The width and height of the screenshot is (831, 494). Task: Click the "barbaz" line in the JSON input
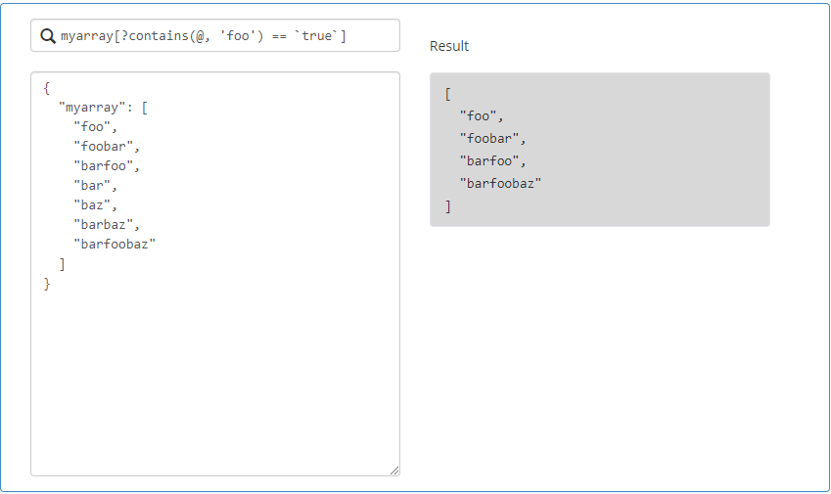coord(104,225)
